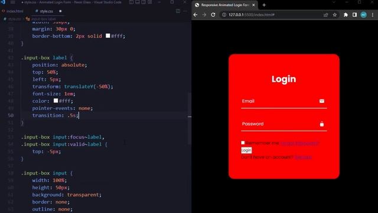Reload the page in Chrome
The width and height of the screenshot is (378, 213).
click(x=213, y=15)
